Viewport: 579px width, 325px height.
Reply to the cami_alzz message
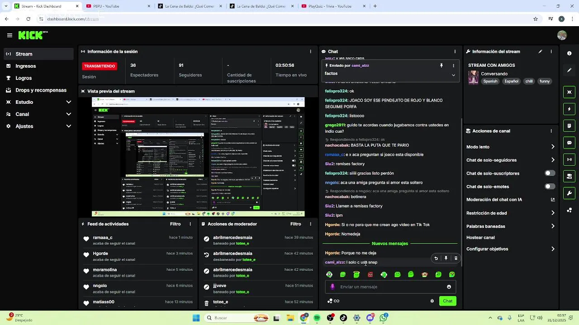click(436, 258)
